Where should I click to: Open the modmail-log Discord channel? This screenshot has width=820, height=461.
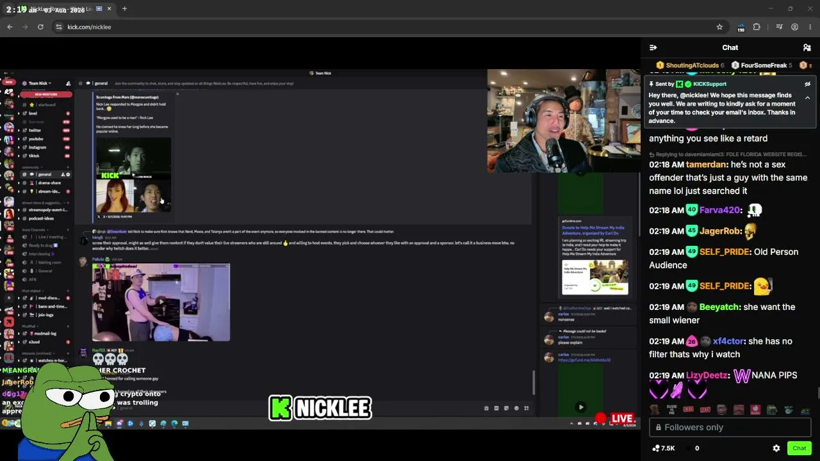tap(46, 334)
